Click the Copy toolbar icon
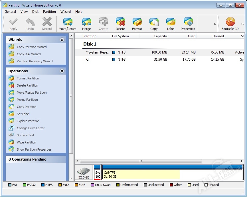The width and height of the screenshot is (247, 197). (154, 22)
